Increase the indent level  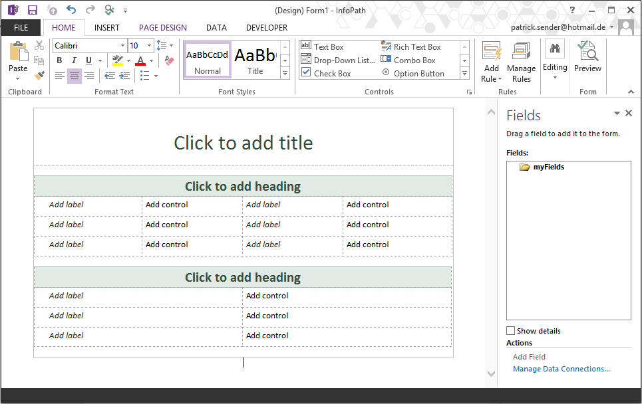[124, 76]
